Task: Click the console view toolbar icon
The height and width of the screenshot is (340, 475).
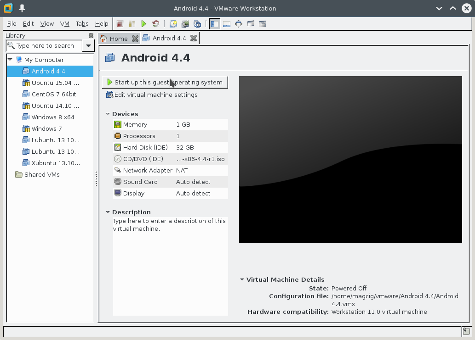Action: click(263, 24)
